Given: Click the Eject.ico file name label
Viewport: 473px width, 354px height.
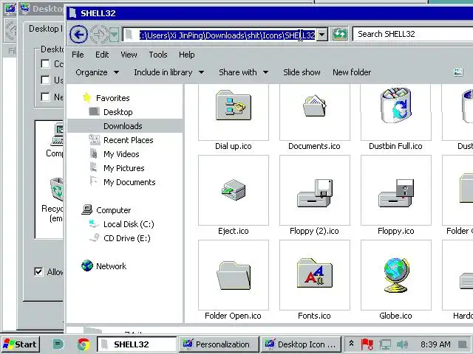Looking at the screenshot, I should coord(234,231).
